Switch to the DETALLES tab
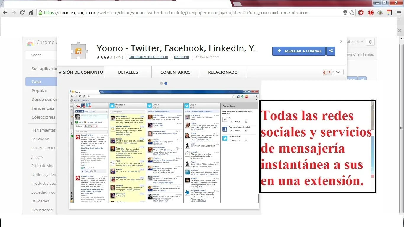This screenshot has width=404, height=227. click(128, 72)
